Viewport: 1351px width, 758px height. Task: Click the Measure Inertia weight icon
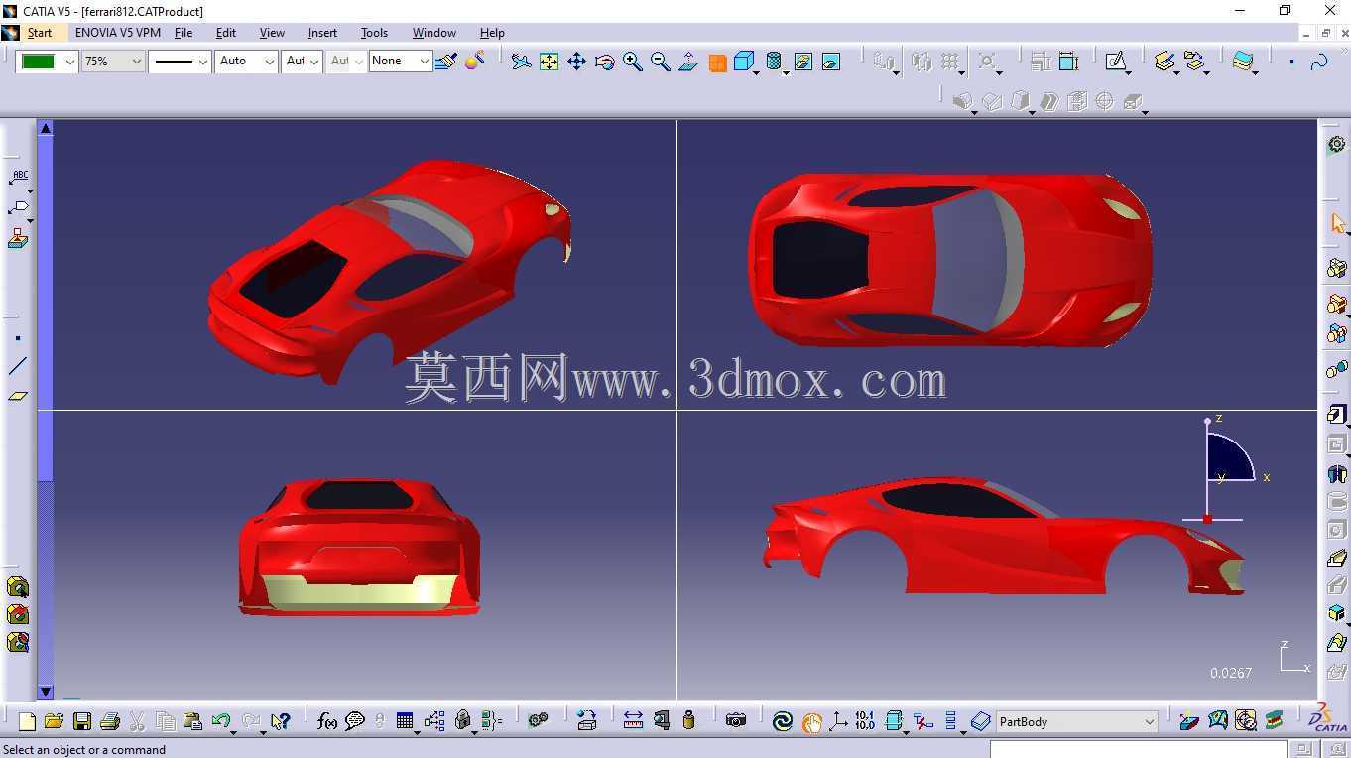point(689,721)
